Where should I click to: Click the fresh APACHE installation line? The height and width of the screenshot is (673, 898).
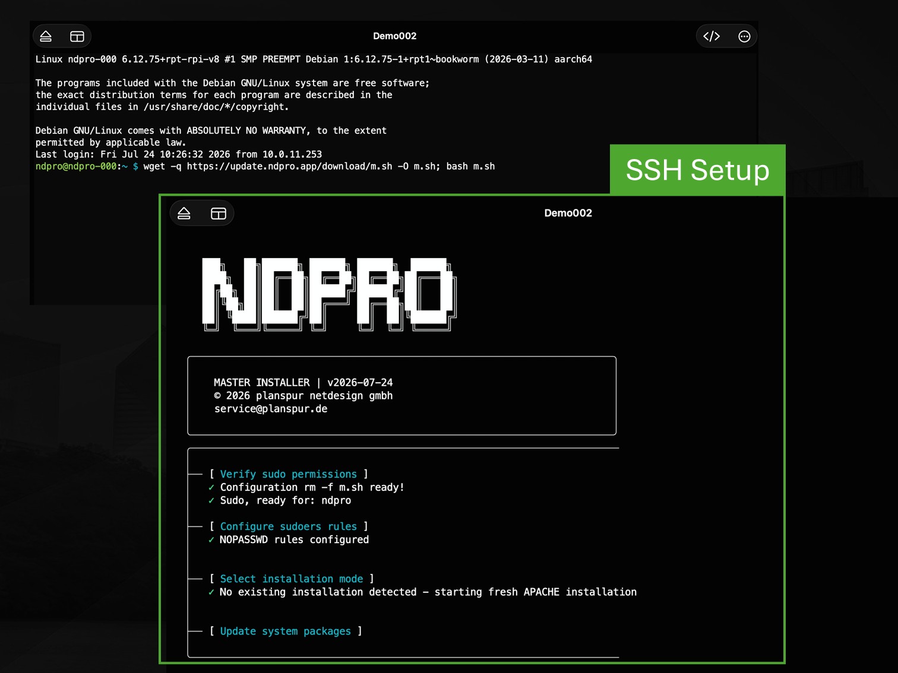pos(422,592)
